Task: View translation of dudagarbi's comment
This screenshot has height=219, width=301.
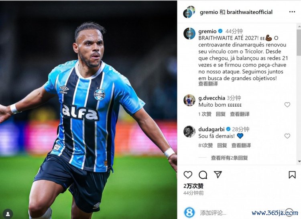Action: (241, 145)
